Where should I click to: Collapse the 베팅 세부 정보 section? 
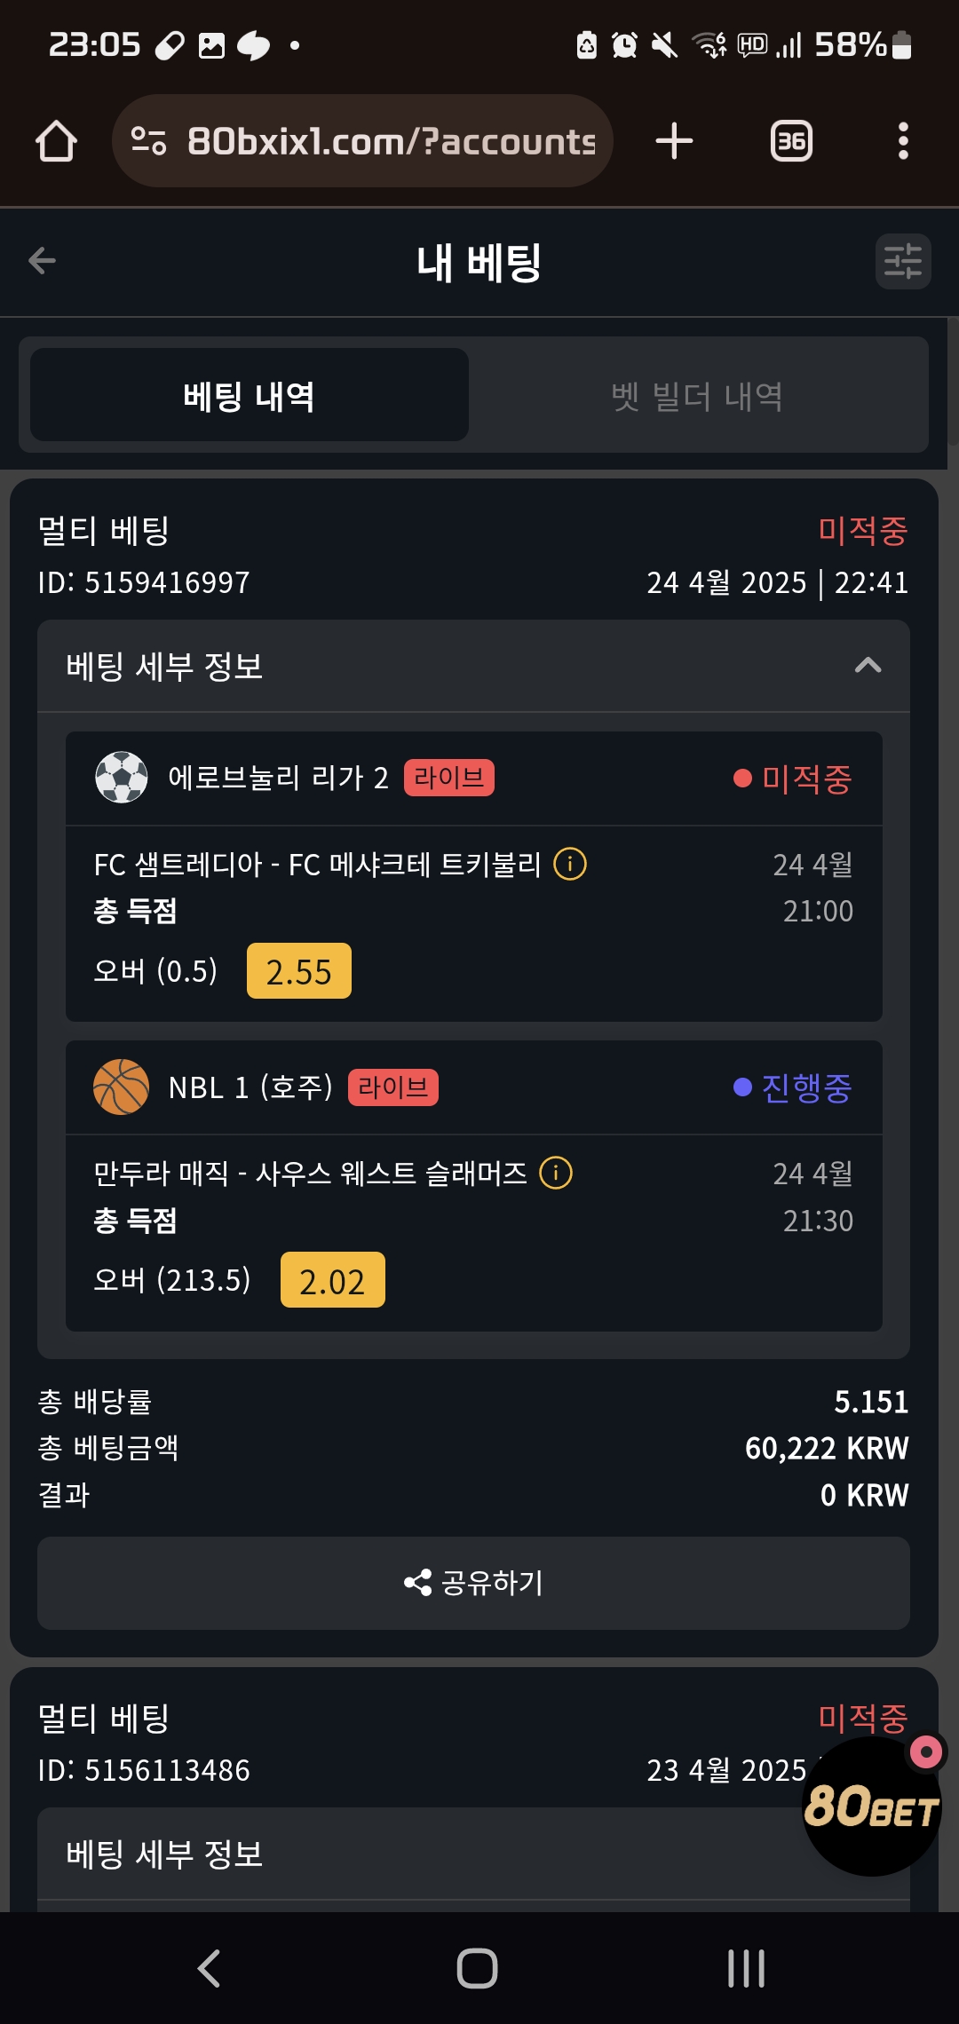pyautogui.click(x=868, y=666)
